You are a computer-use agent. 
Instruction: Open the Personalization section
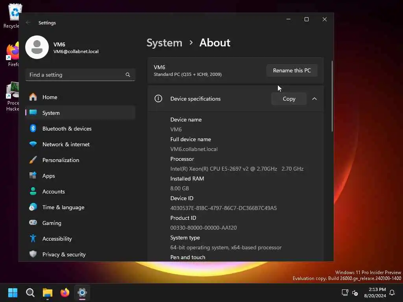click(80, 160)
